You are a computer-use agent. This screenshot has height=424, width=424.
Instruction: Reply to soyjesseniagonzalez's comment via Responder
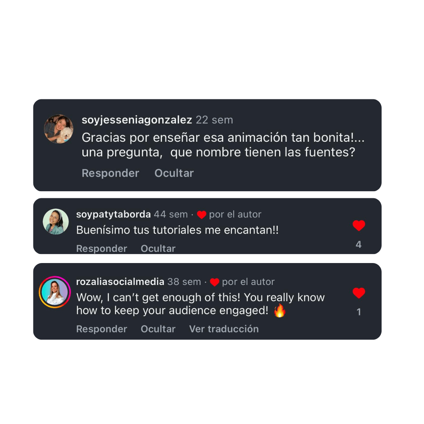[110, 173]
